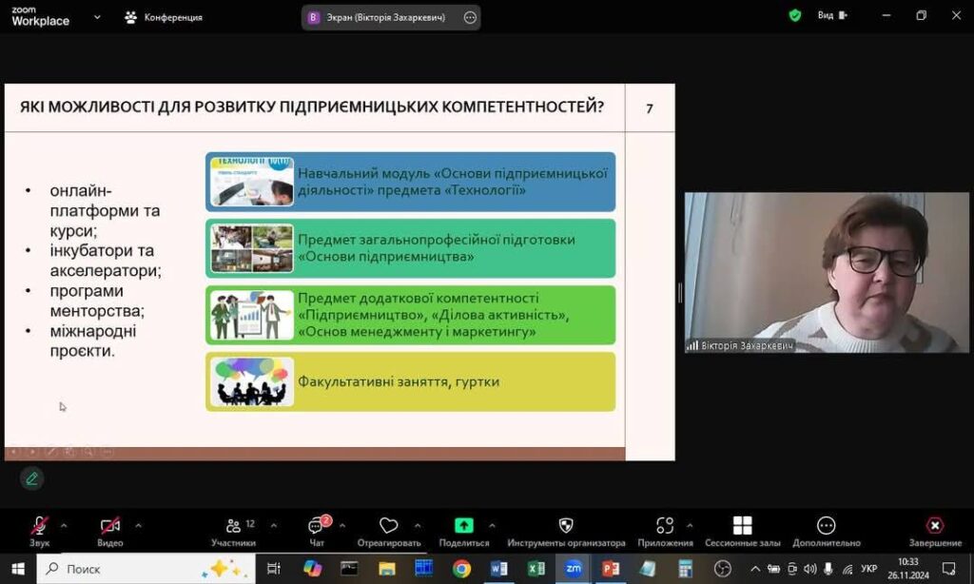The image size is (974, 584).
Task: Click the Отреагировать heart reactions icon
Action: click(388, 526)
